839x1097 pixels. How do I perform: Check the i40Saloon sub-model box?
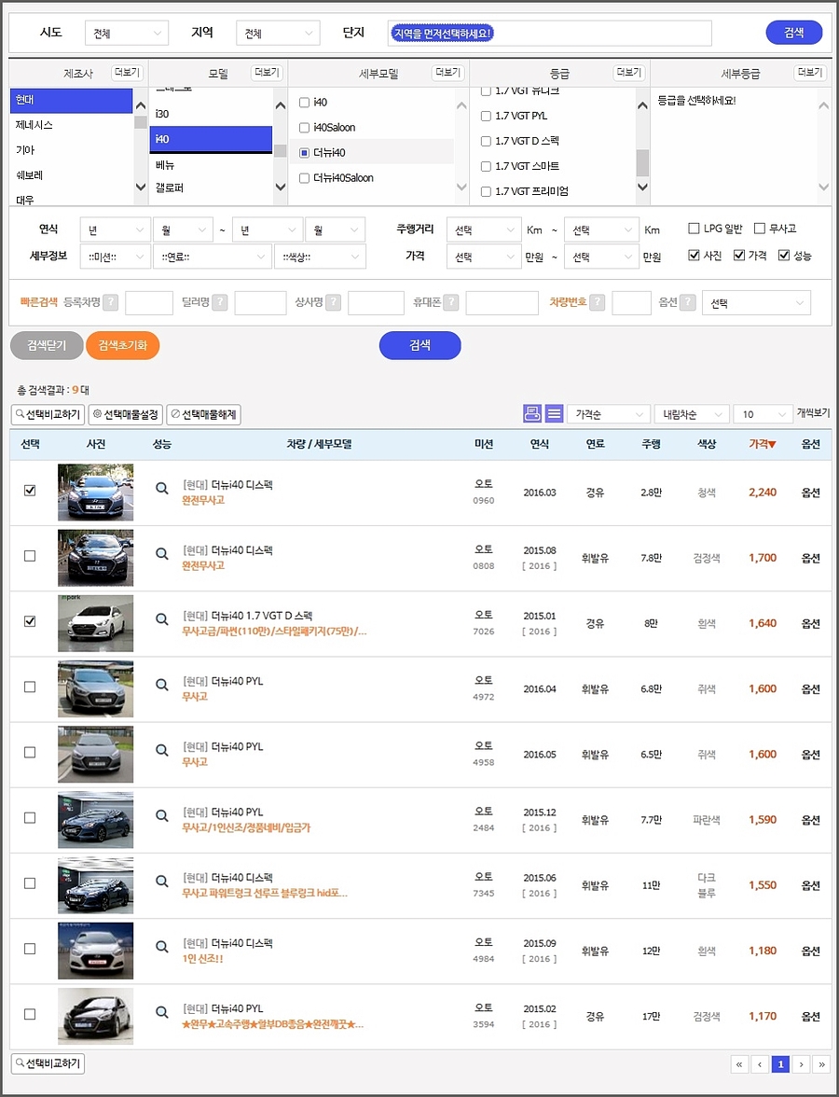coord(304,127)
